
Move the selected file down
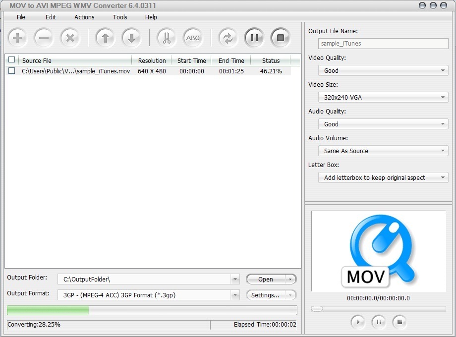click(x=131, y=37)
